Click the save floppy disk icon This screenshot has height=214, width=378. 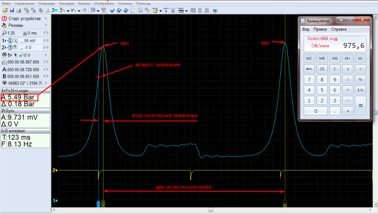[x=12, y=11]
